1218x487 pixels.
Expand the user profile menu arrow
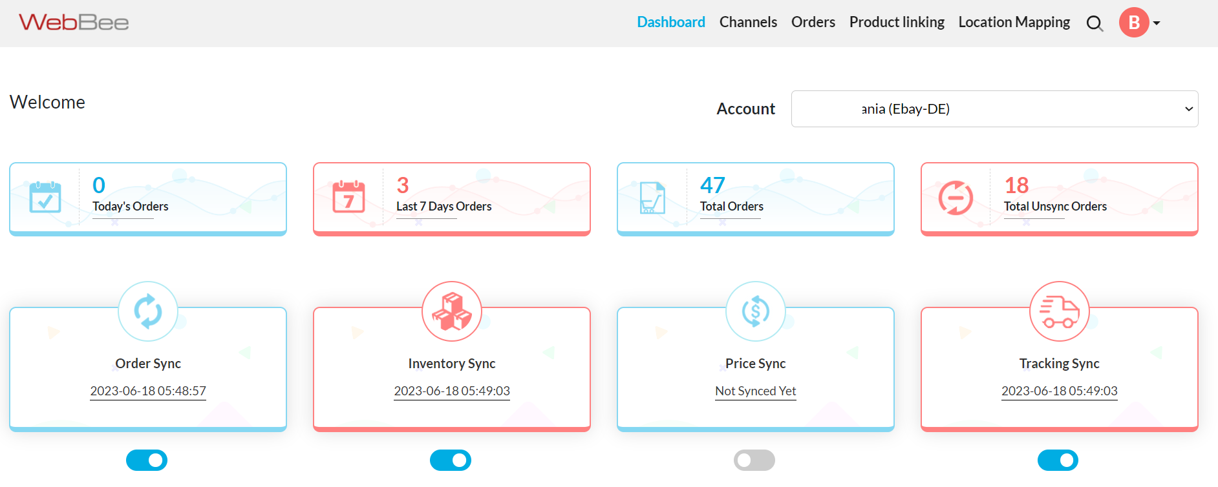pyautogui.click(x=1157, y=23)
